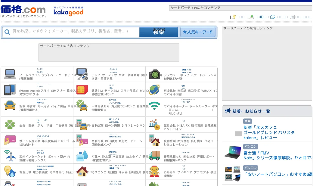
Task: Open 安いノートパソコン おすすめ article link
Action: (279, 174)
